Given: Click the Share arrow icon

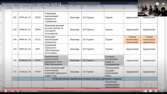Looking at the screenshot, I should 163,4.
